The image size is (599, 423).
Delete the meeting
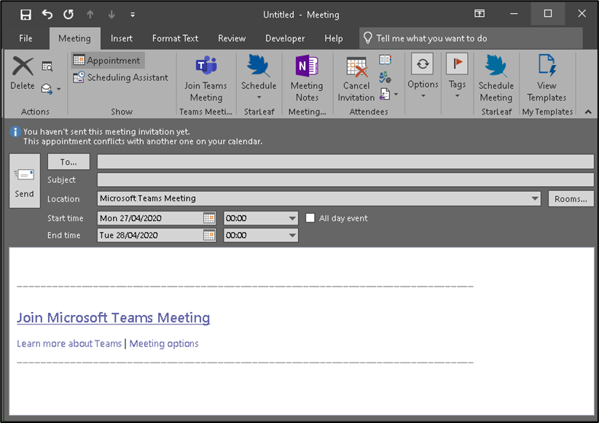pos(23,74)
